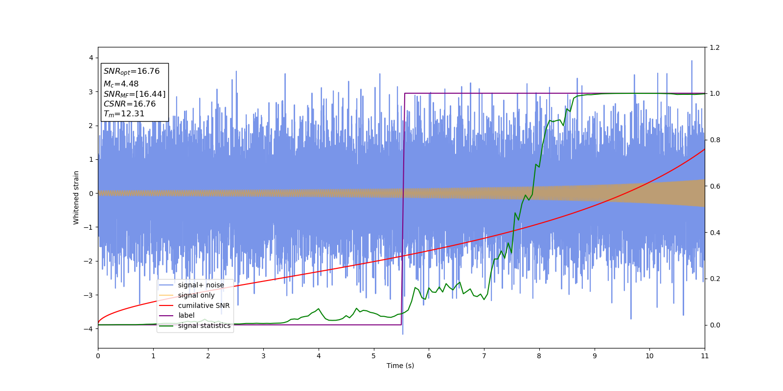The image size is (783, 391).
Task: Click the blue signal+noise legend line swatch
Action: 166,285
